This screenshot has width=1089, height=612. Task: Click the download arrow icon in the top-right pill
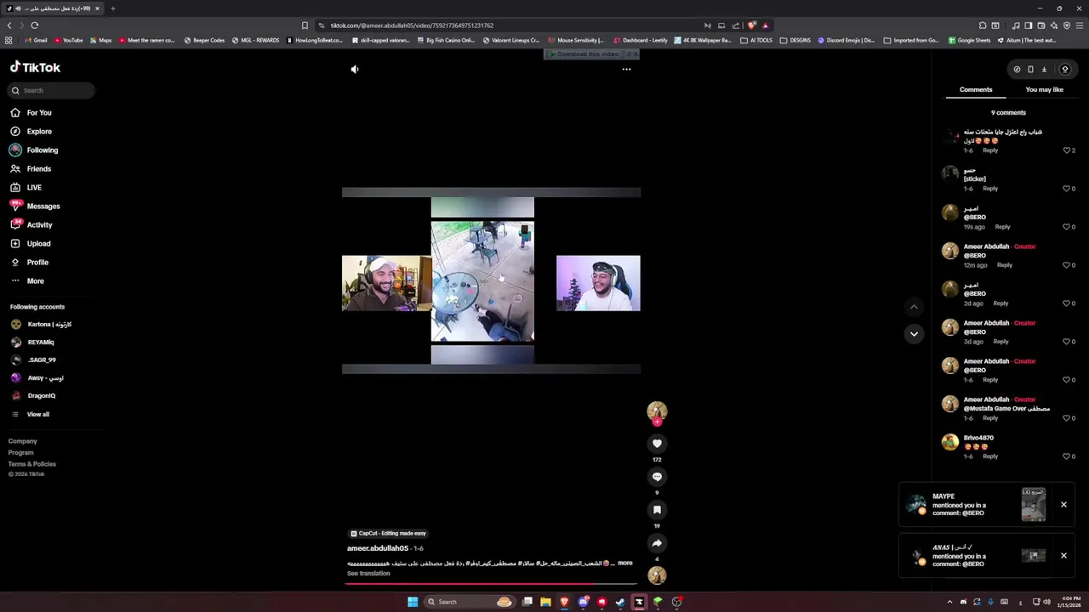(x=1044, y=70)
